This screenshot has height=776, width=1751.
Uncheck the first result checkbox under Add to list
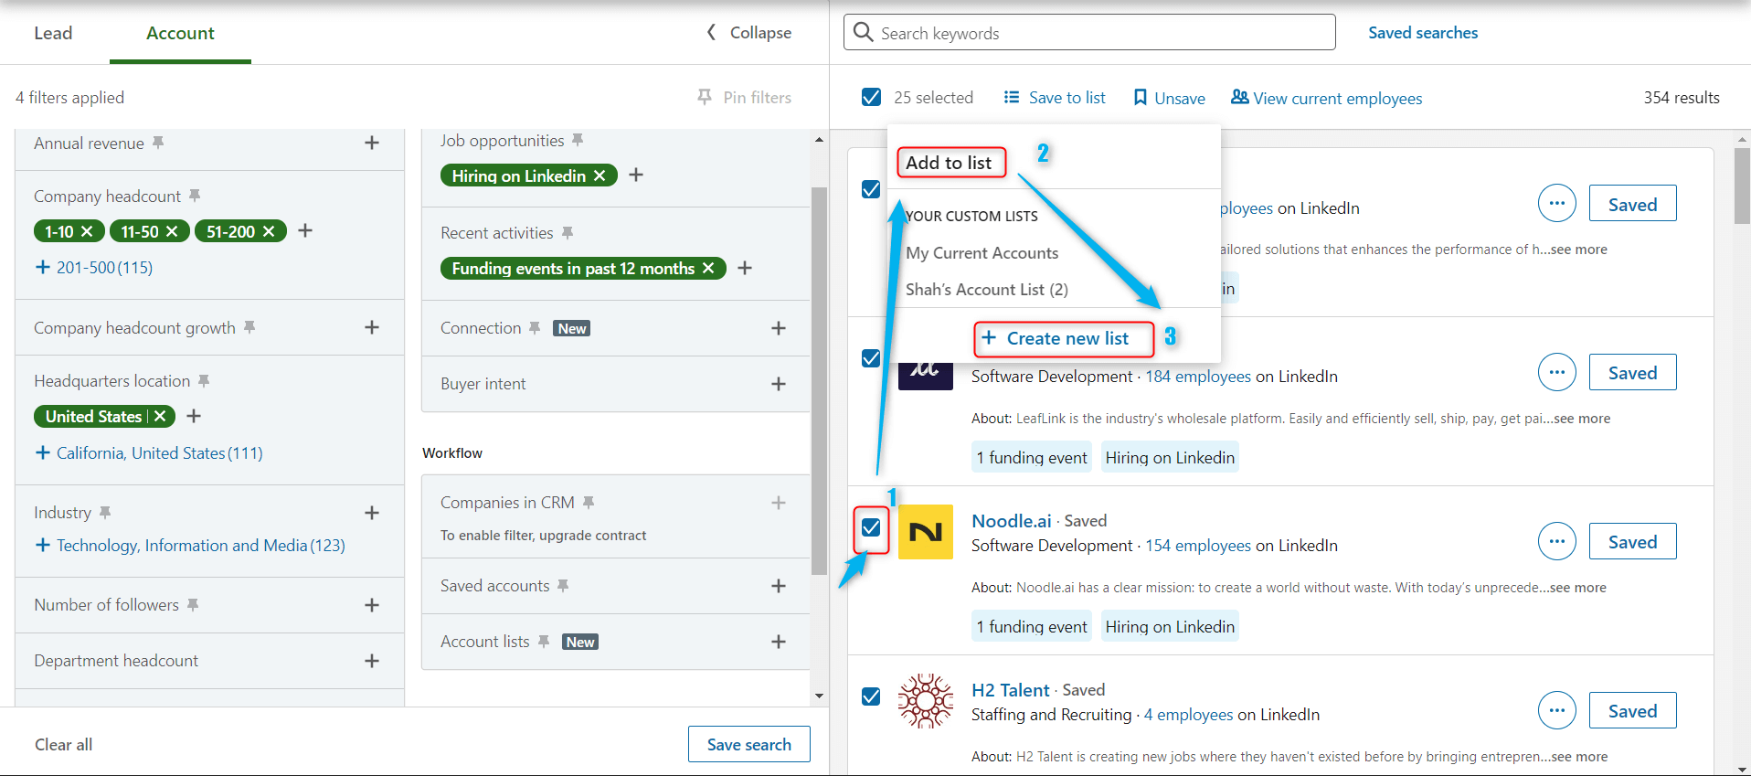pyautogui.click(x=872, y=189)
